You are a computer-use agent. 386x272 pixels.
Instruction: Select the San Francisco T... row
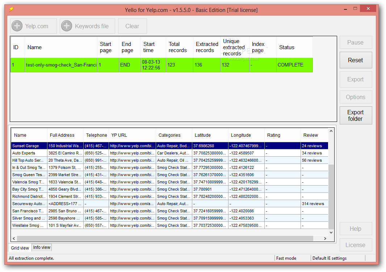tap(169, 211)
